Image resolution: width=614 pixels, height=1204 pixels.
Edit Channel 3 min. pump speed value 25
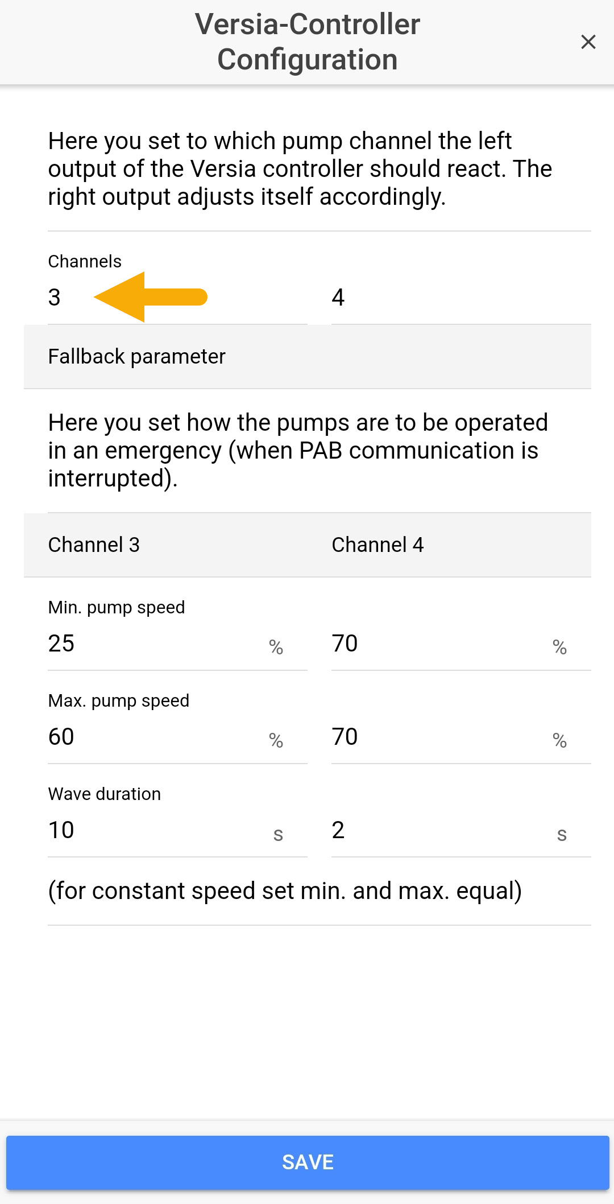coord(153,644)
